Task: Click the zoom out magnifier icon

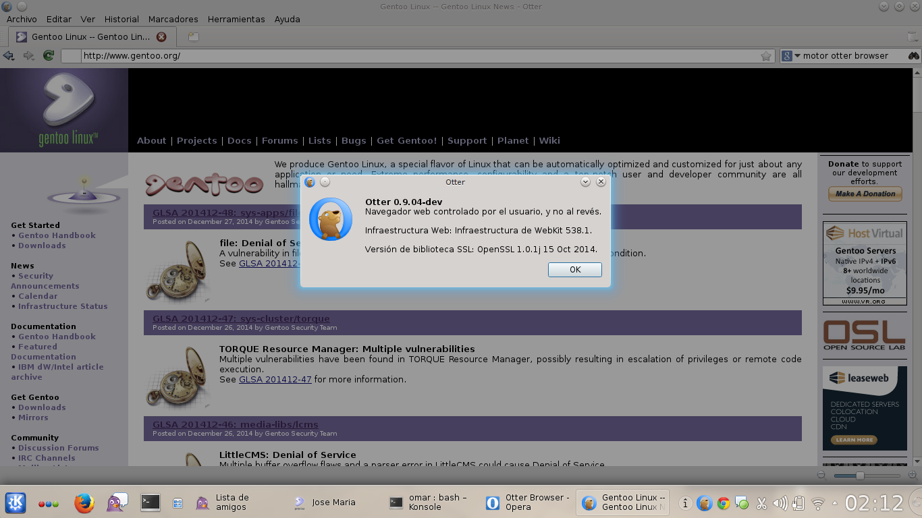Action: [x=821, y=476]
